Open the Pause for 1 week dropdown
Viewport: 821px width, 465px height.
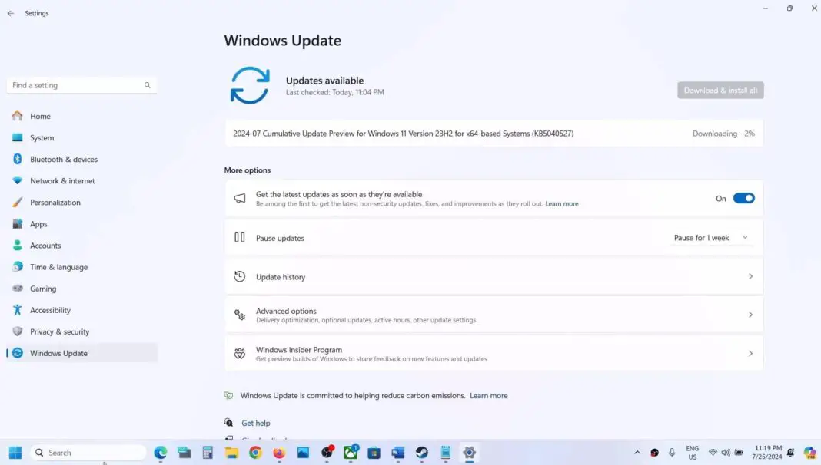point(709,237)
